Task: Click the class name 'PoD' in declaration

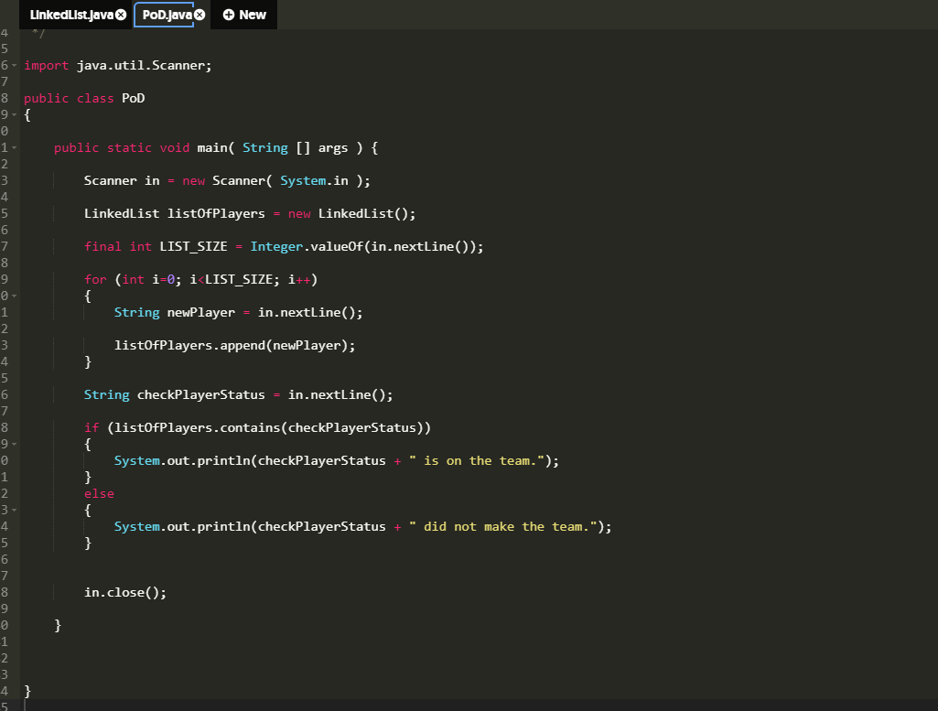Action: tap(134, 98)
